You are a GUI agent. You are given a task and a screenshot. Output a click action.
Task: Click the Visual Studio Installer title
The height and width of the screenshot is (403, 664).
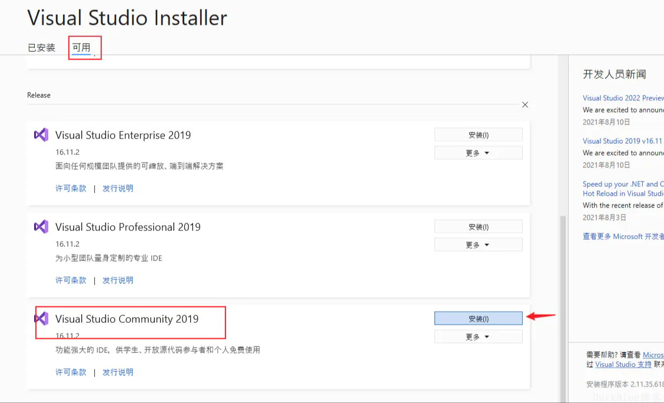127,18
